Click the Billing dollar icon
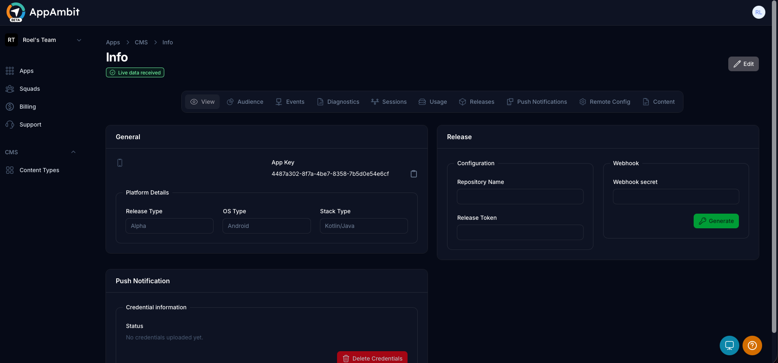 click(10, 107)
